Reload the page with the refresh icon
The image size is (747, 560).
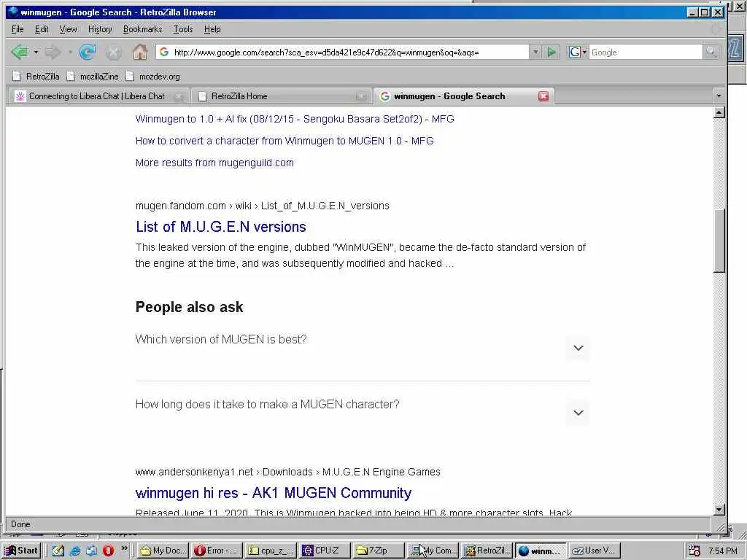coord(88,52)
